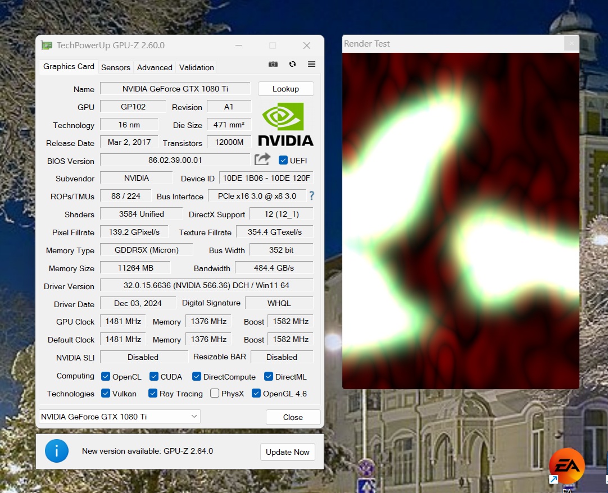Click the New version available GPU-Z 2.64.0 text

point(147,451)
